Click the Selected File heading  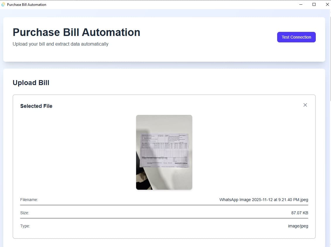36,106
